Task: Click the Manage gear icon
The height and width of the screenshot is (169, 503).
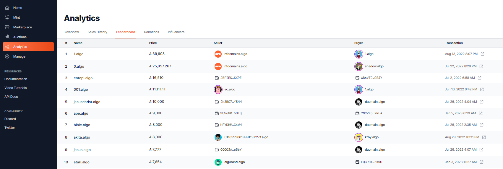Action: point(7,56)
